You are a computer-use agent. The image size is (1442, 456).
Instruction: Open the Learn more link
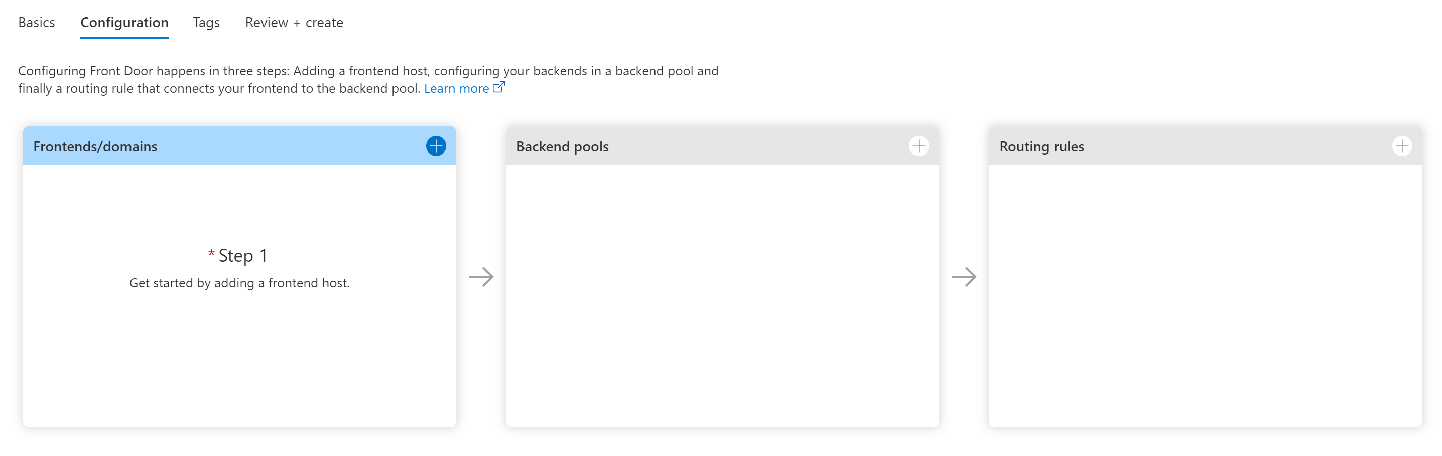click(456, 88)
